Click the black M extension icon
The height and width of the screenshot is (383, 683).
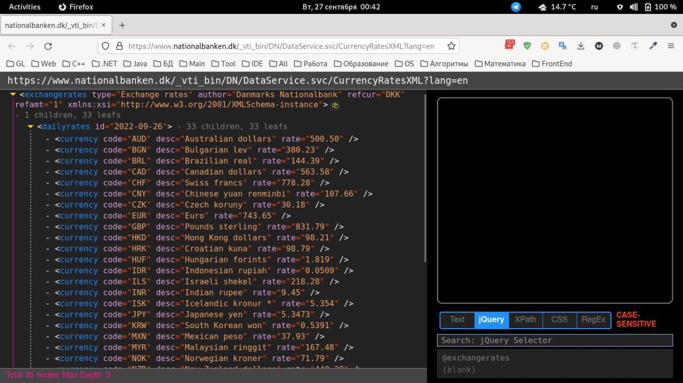pos(599,46)
